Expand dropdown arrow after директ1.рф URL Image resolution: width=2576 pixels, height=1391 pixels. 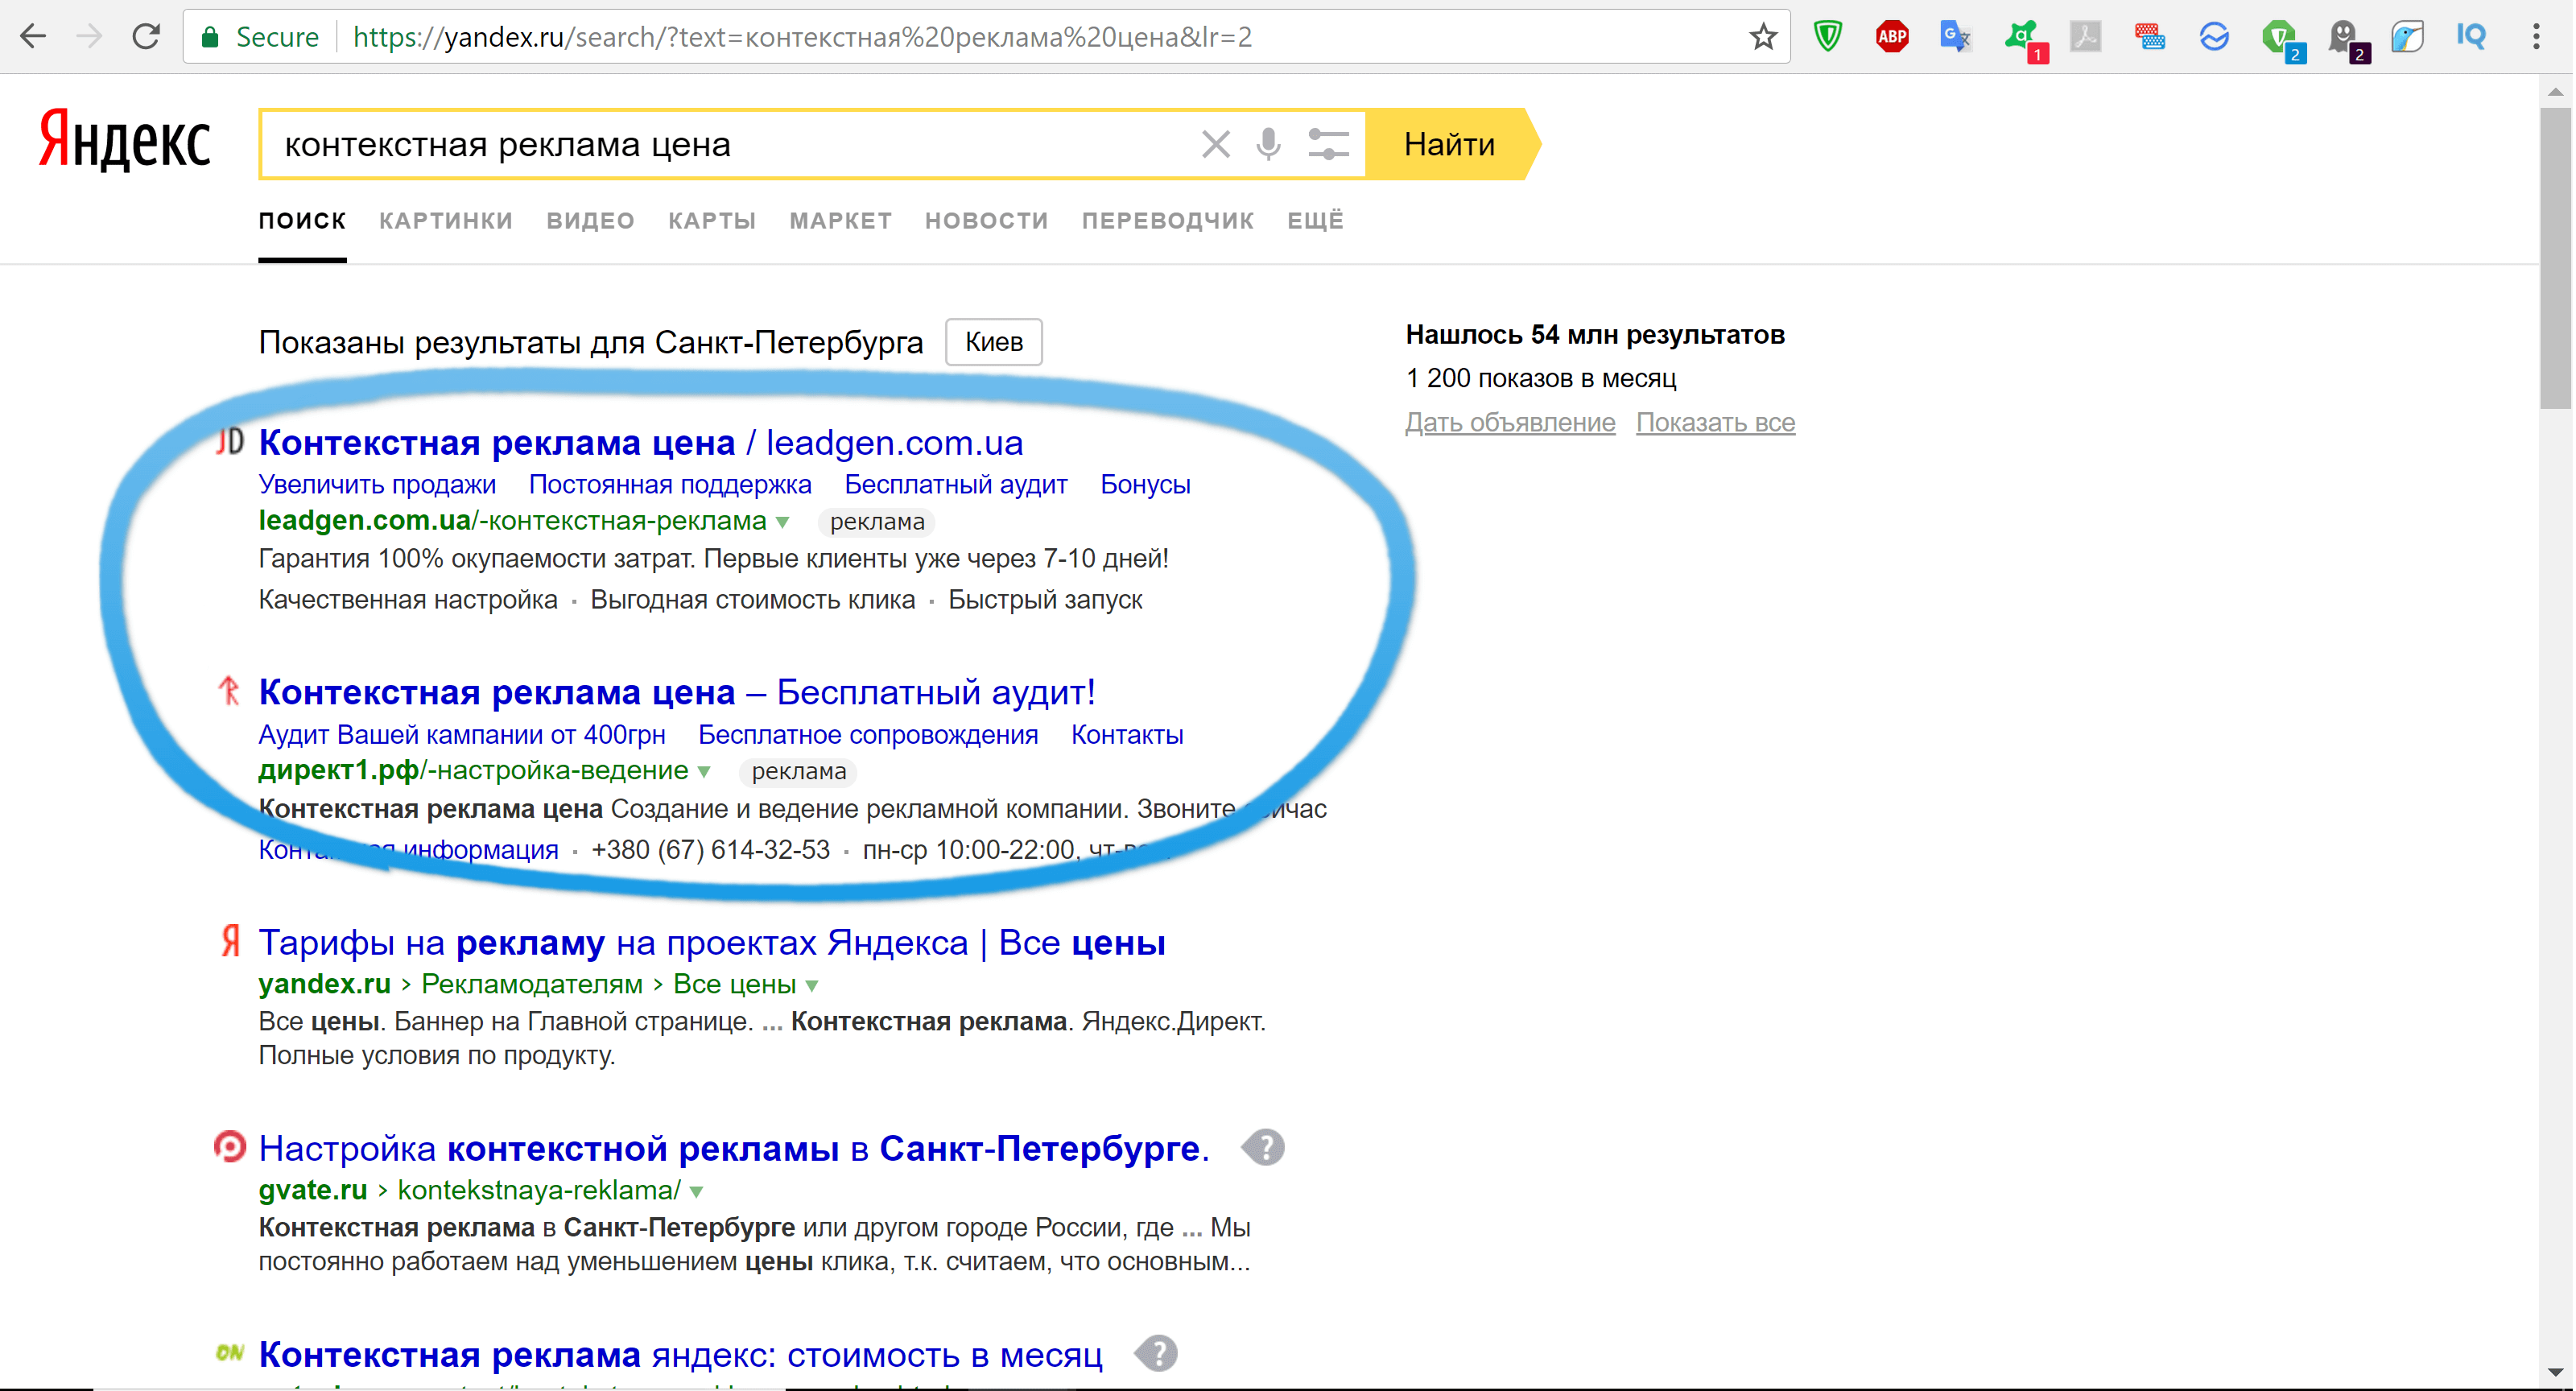[x=705, y=772]
